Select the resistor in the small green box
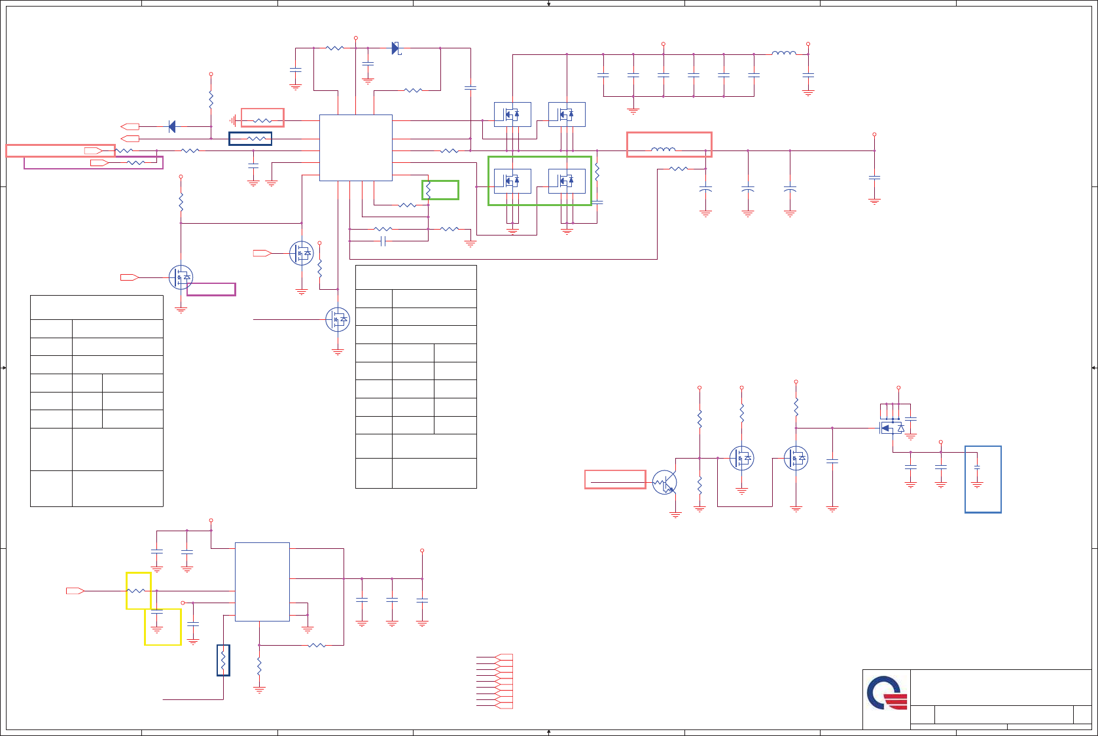The height and width of the screenshot is (736, 1098). 428,190
